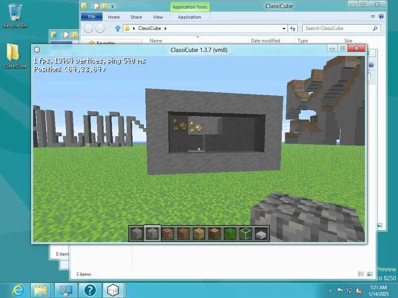Sort by Date modified column header

[x=265, y=40]
